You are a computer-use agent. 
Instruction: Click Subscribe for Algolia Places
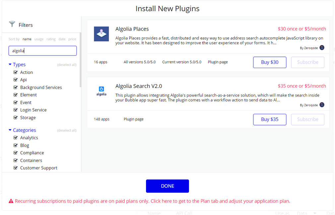[x=308, y=62]
